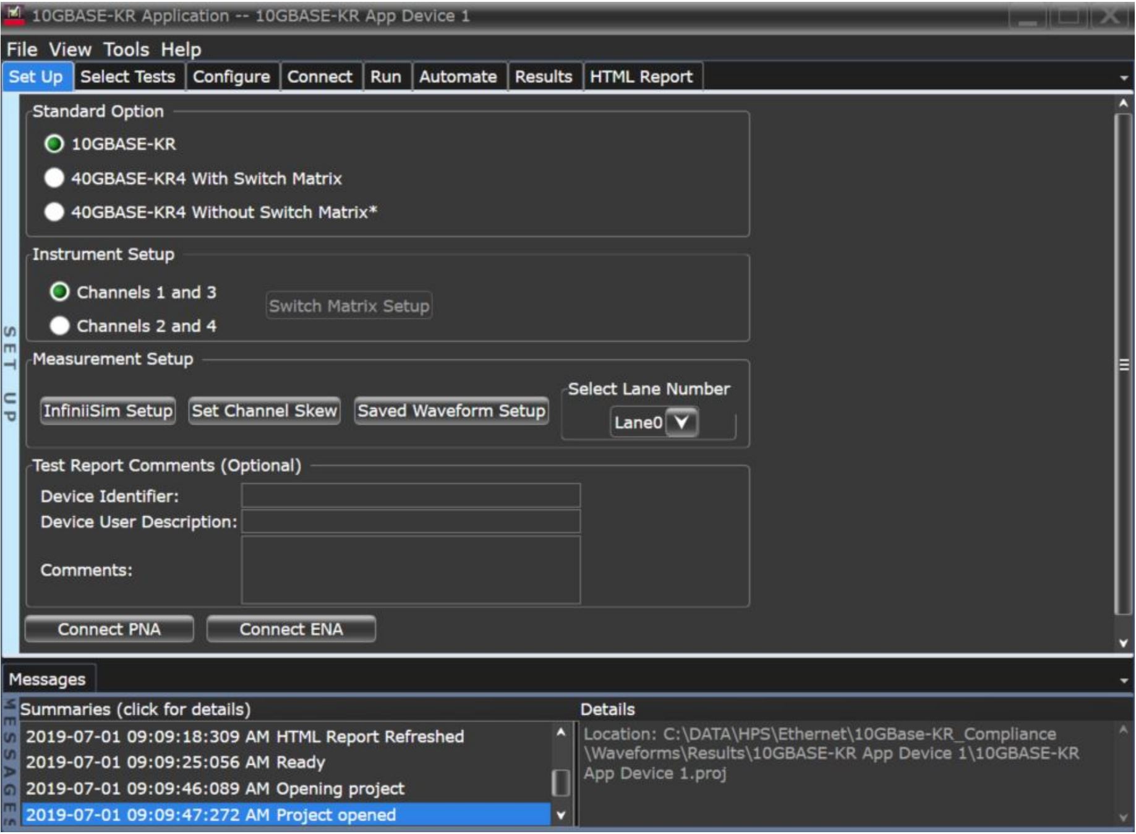Click the Device Identifier text field
This screenshot has width=1136, height=834.
[410, 496]
